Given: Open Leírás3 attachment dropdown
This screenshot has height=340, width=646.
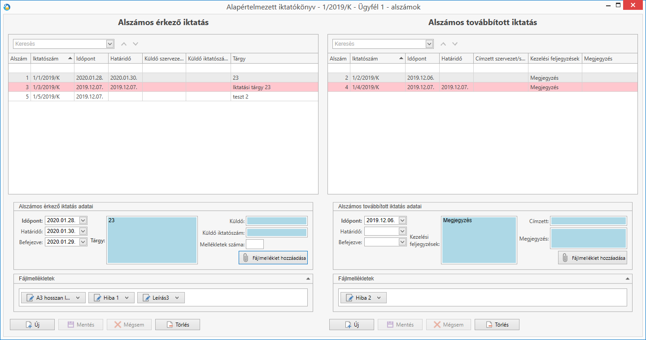Looking at the screenshot, I should pos(177,298).
